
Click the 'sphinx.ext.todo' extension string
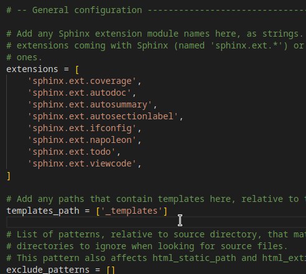click(72, 152)
